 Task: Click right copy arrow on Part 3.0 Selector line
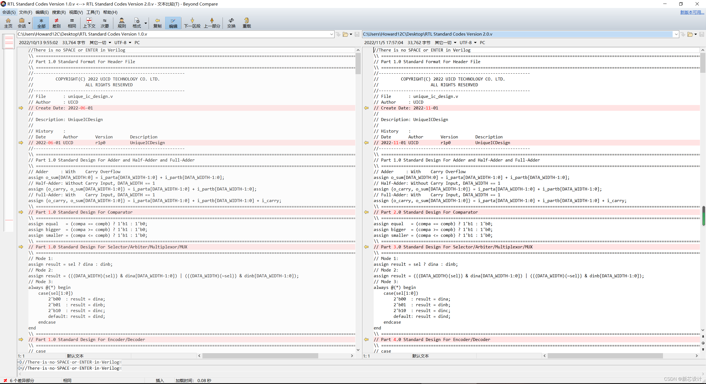point(366,247)
